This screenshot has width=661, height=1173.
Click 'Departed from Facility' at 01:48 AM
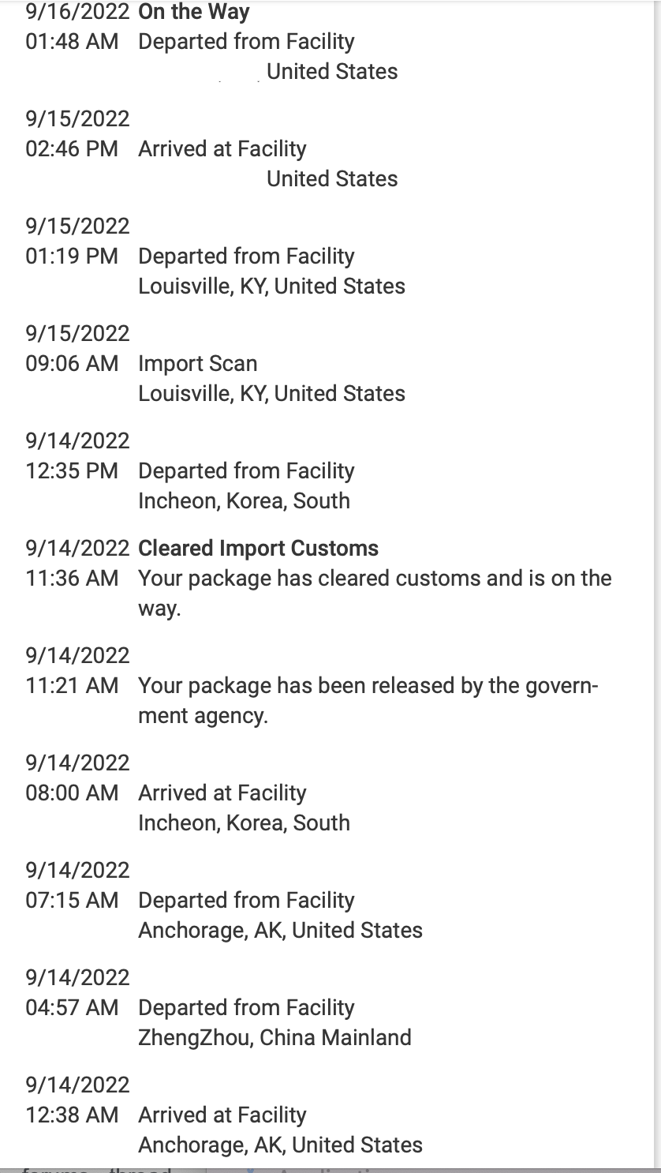pos(246,42)
